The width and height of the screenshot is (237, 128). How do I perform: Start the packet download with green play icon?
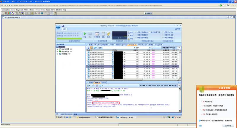[85, 34]
